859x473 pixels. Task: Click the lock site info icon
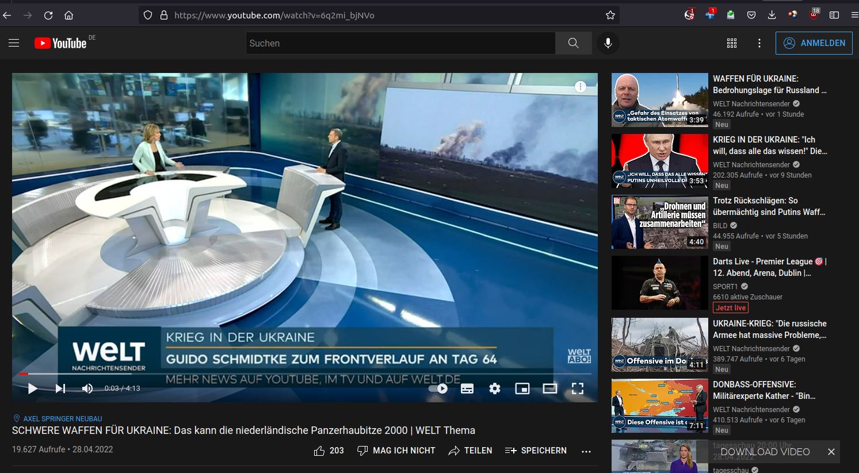164,16
